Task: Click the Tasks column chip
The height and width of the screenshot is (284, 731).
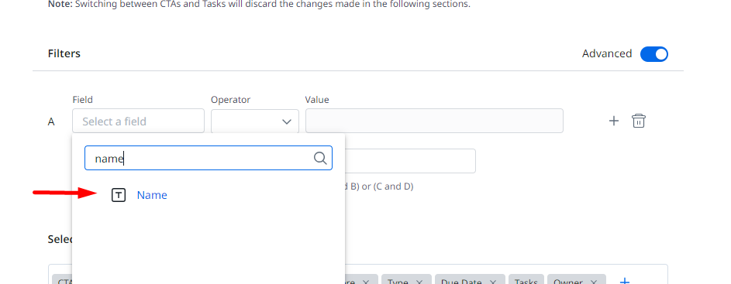Action: click(x=526, y=280)
